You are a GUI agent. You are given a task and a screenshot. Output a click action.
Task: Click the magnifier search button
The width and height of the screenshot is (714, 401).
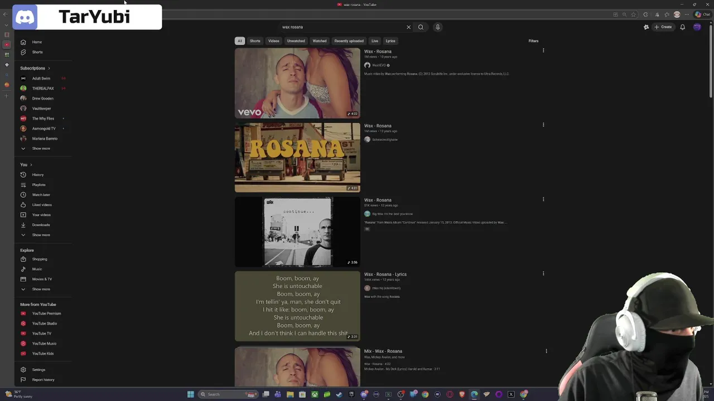click(x=421, y=27)
